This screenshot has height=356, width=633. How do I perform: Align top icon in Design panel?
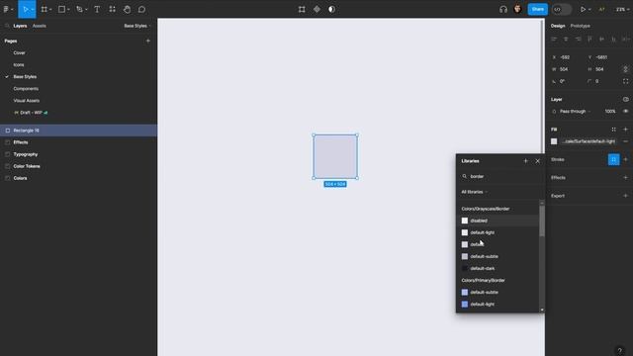coord(589,40)
